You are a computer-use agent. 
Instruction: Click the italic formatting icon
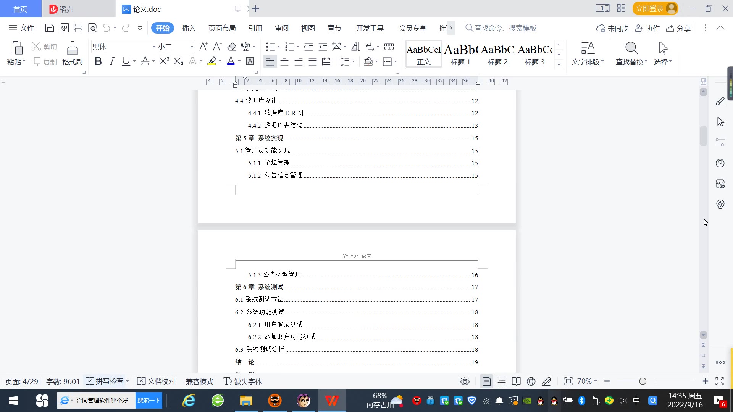(112, 61)
